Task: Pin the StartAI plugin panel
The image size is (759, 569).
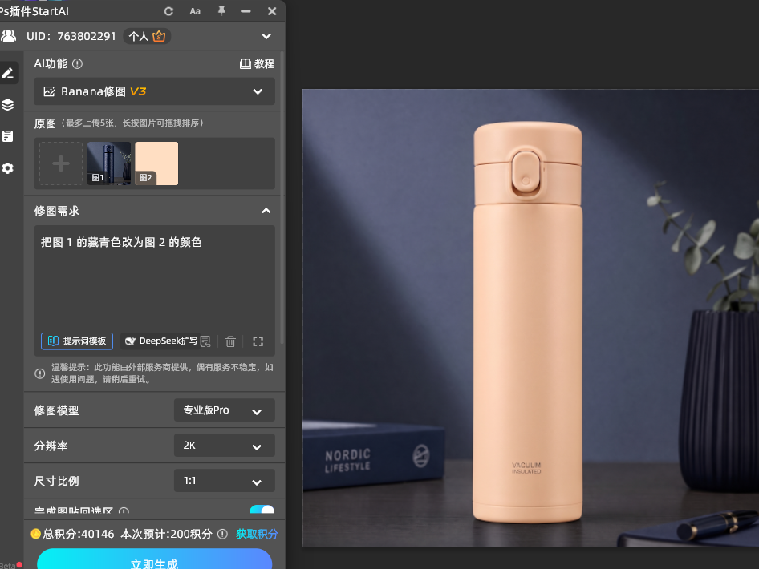Action: tap(221, 10)
